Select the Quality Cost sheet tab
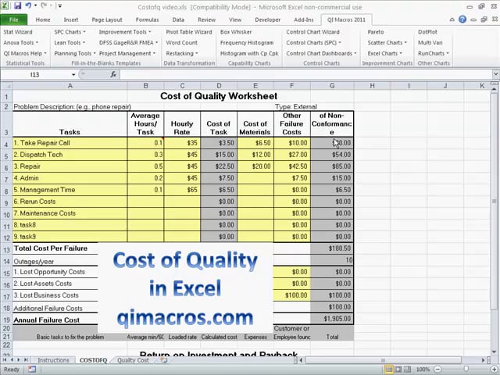 click(133, 360)
